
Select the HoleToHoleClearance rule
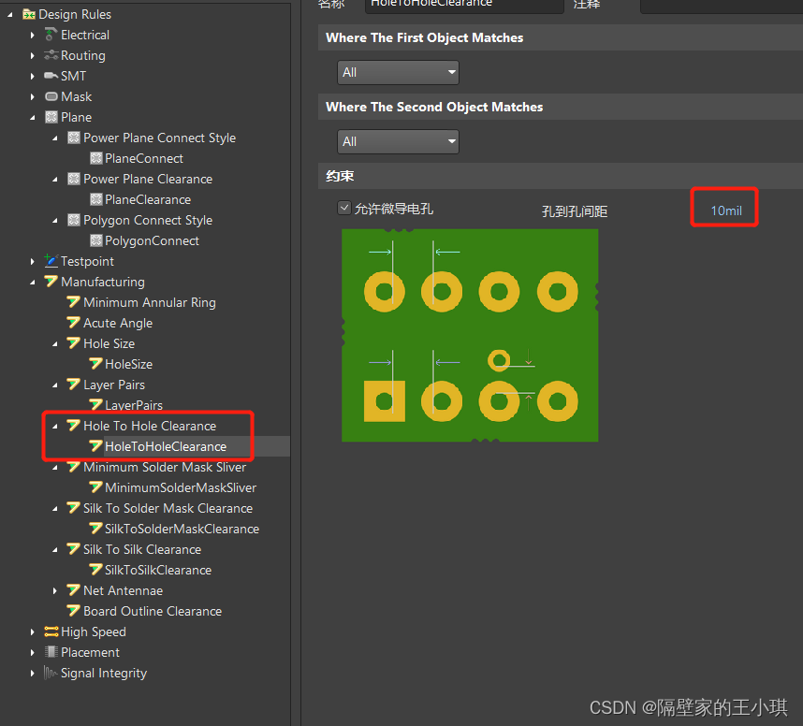coord(165,446)
